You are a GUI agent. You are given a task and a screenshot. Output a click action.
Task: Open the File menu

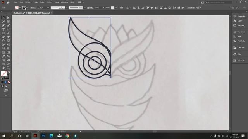(16, 2)
